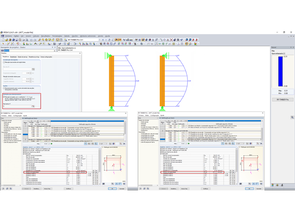
Task: Select 'Materiais' in left RF-TIMBER navigator tree
Action: pos(6,124)
